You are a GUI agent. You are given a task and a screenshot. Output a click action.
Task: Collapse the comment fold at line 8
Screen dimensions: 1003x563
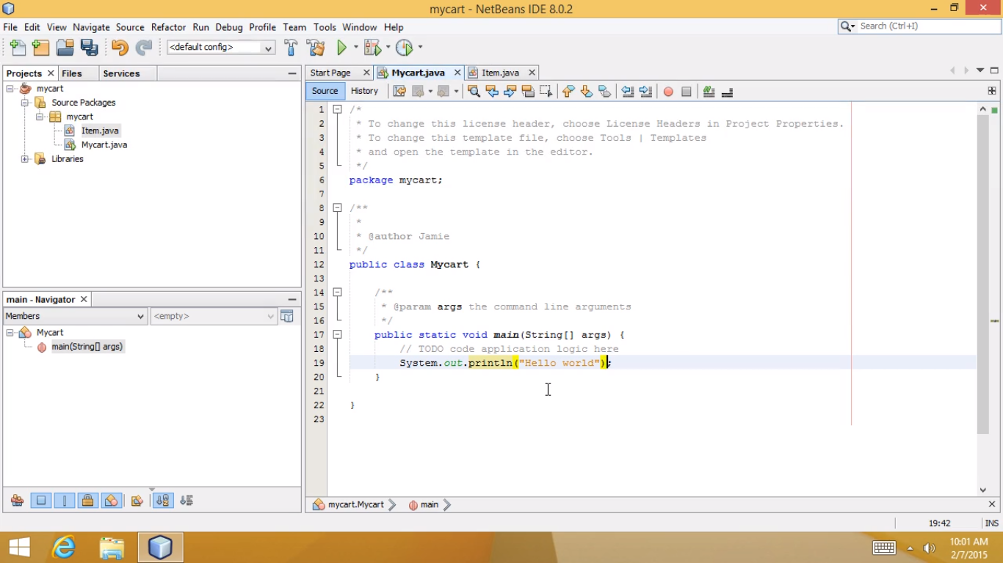pyautogui.click(x=337, y=207)
